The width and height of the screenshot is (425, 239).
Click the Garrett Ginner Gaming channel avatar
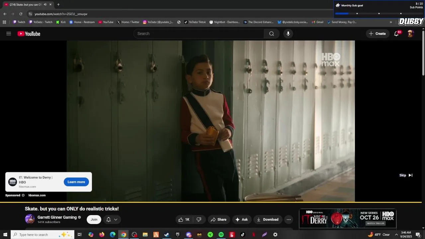30,219
